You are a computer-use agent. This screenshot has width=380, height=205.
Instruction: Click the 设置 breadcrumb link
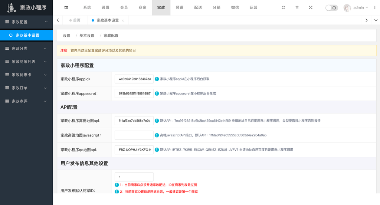[67, 36]
